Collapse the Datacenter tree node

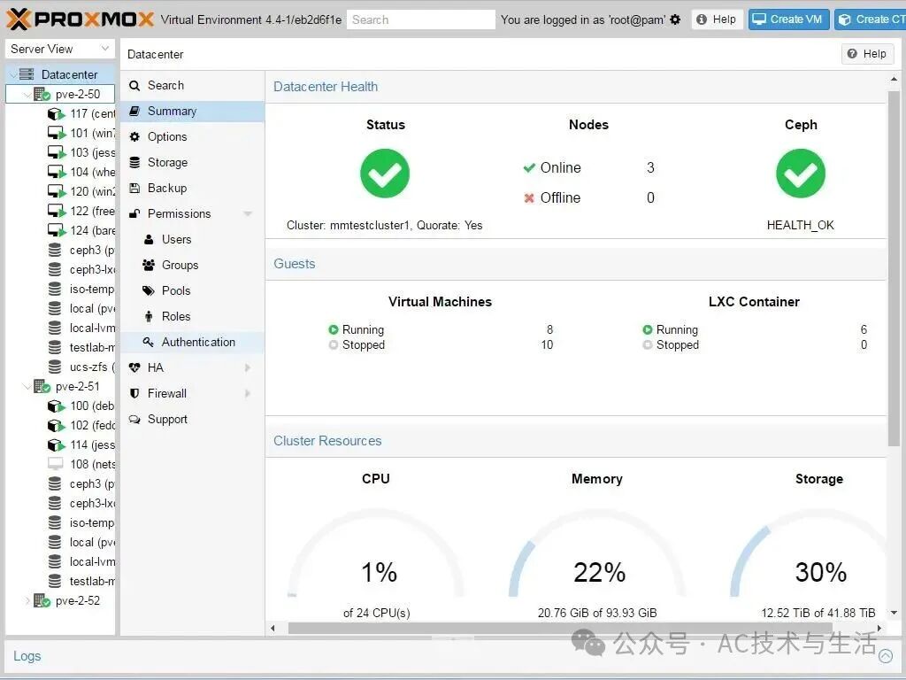click(12, 74)
